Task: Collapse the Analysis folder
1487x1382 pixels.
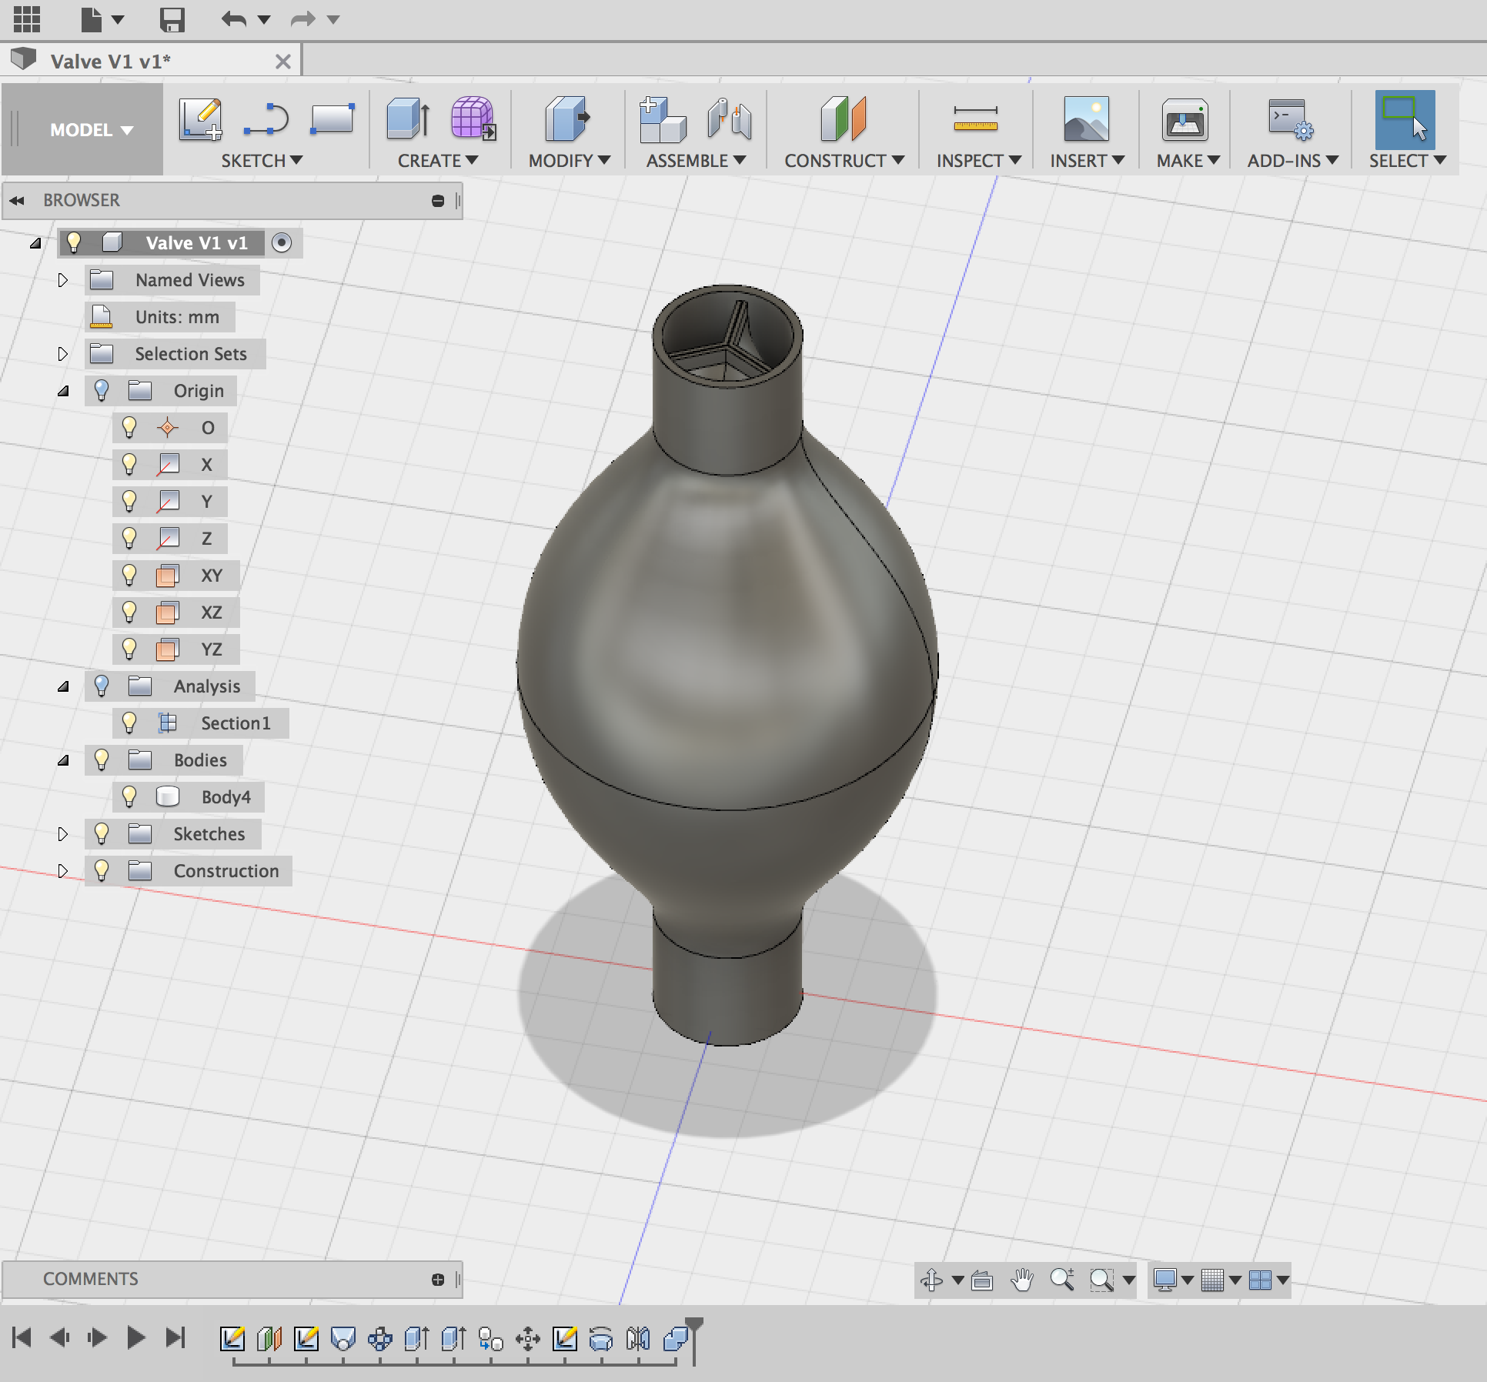Action: (63, 686)
